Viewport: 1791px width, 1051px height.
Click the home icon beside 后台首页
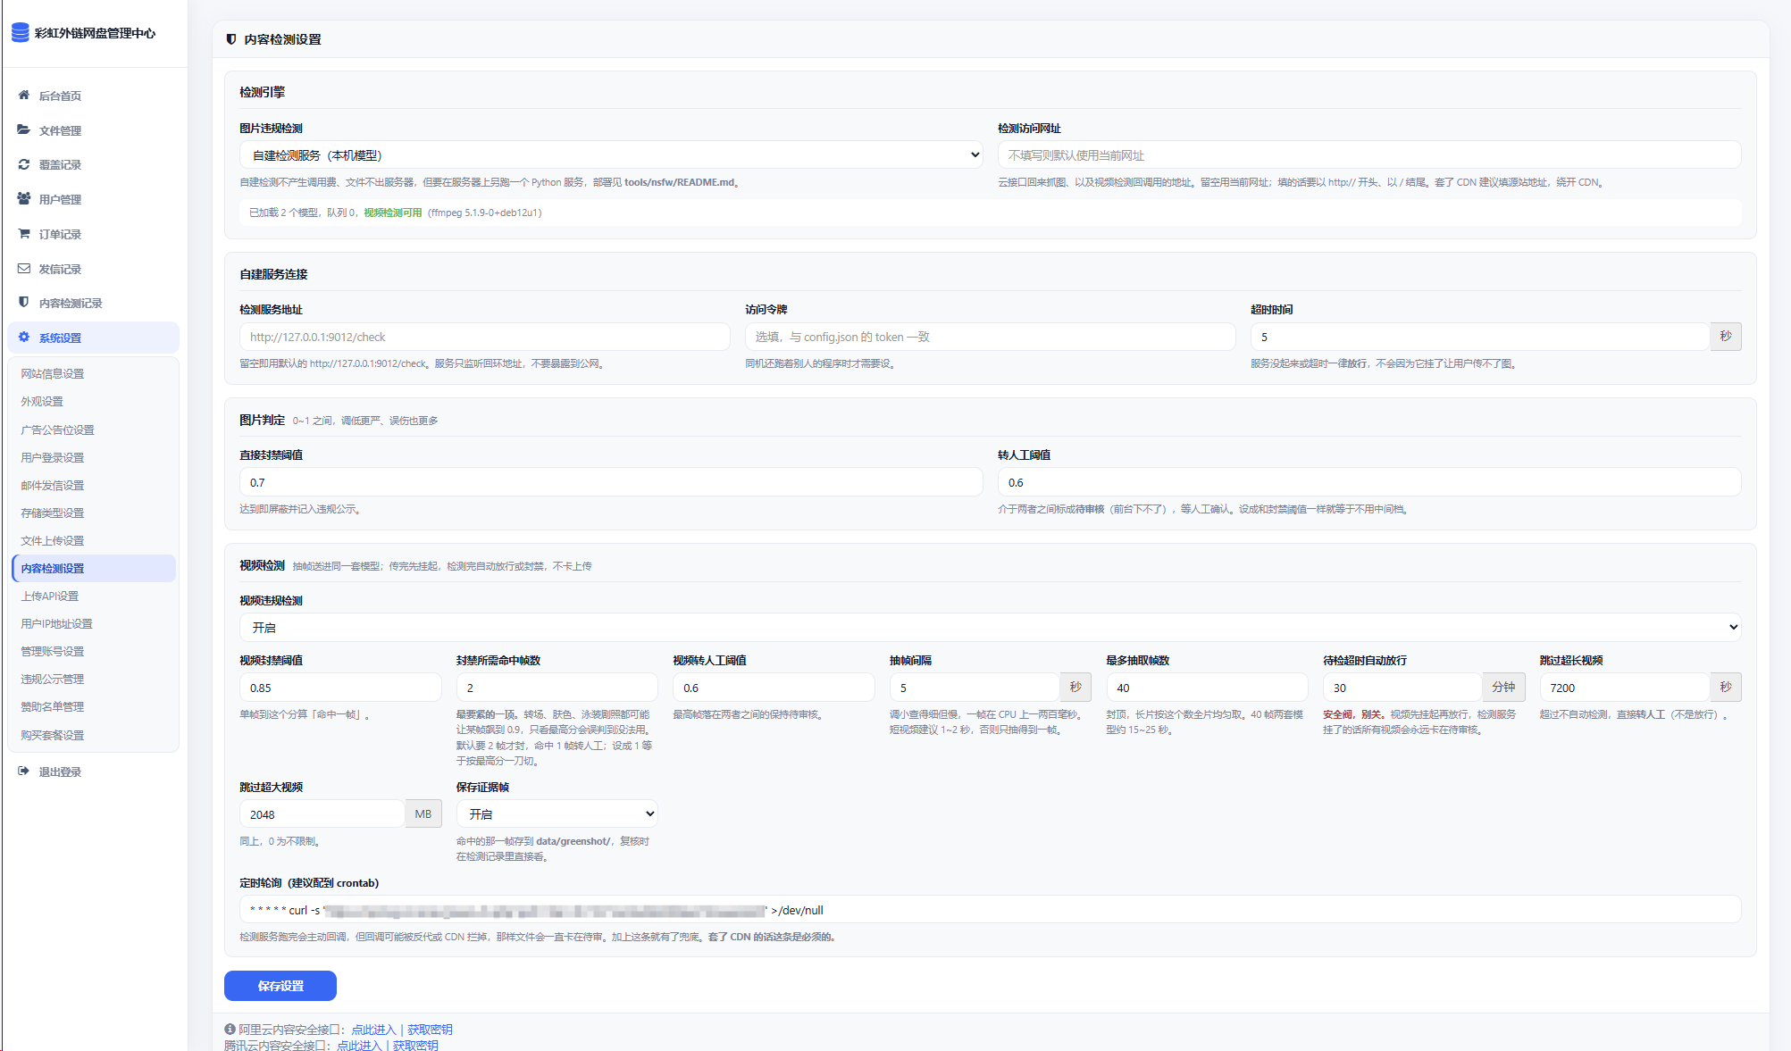point(24,95)
